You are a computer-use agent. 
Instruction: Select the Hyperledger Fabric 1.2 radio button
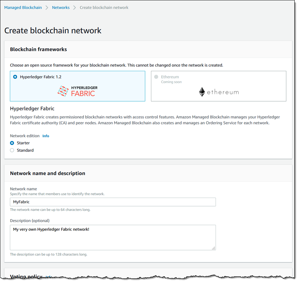[15, 77]
